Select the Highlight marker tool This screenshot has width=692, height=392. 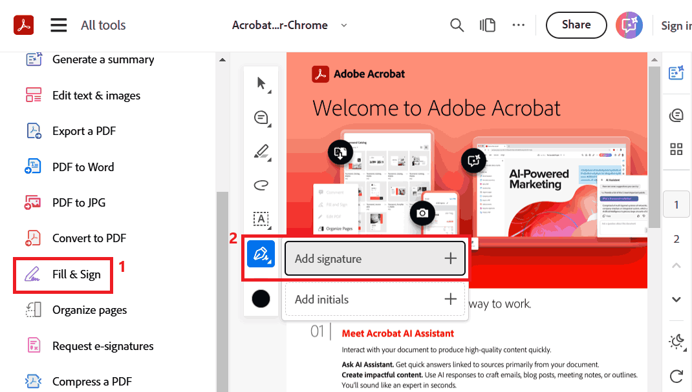coord(261,151)
